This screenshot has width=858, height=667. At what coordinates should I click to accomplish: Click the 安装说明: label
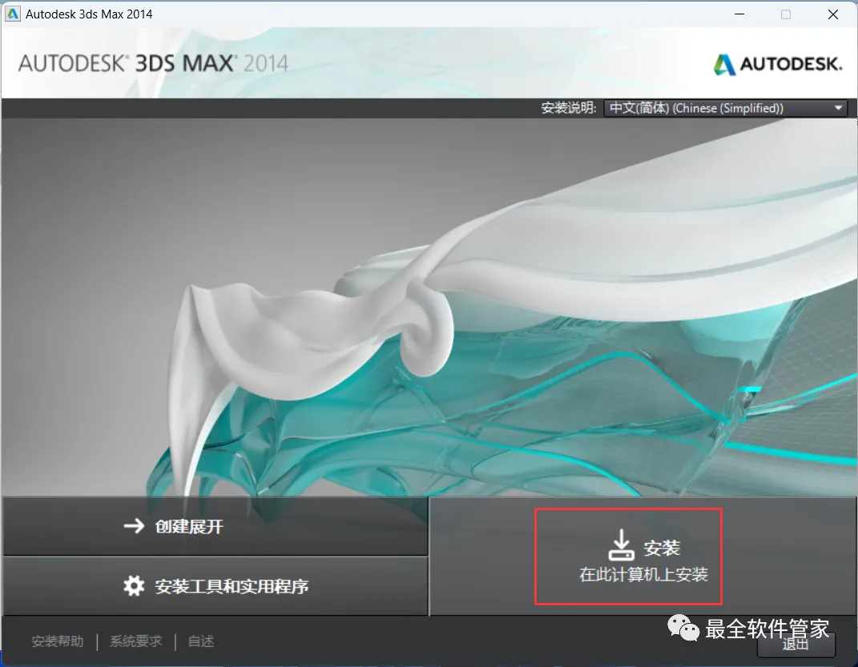coord(569,108)
